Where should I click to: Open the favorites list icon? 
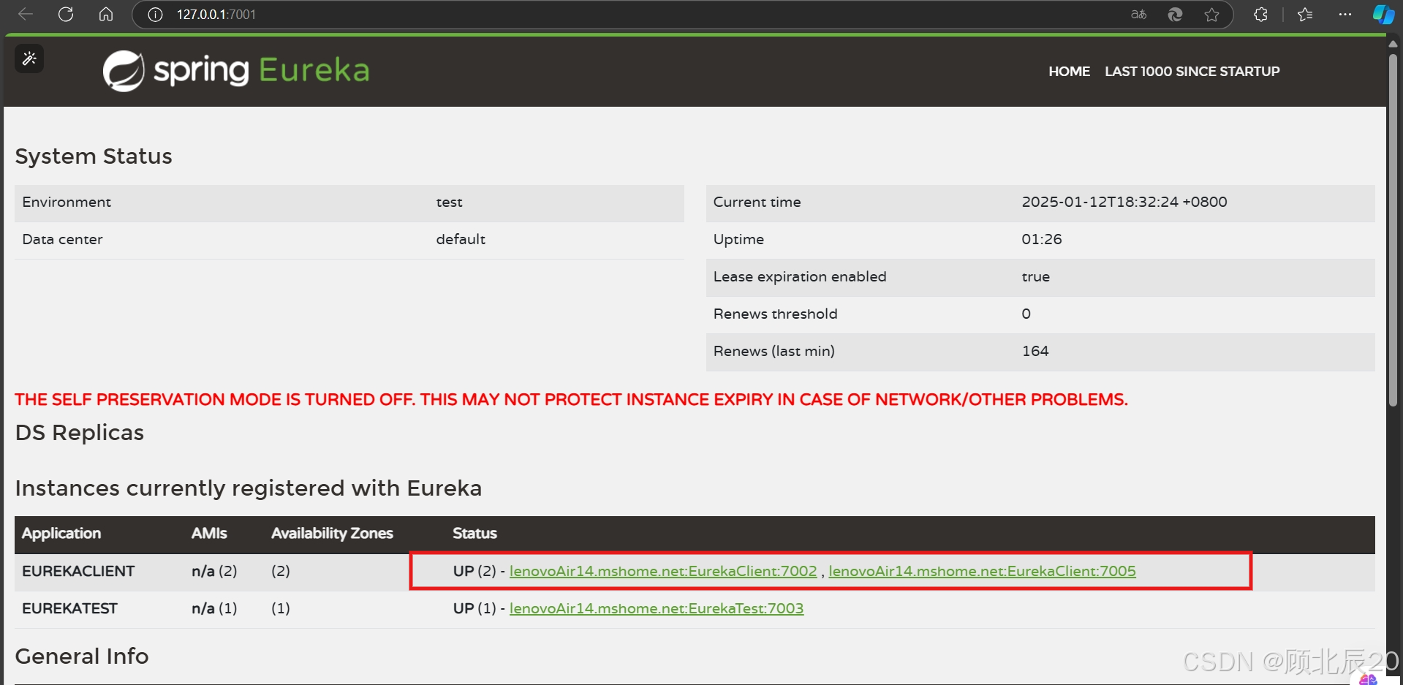(x=1305, y=15)
